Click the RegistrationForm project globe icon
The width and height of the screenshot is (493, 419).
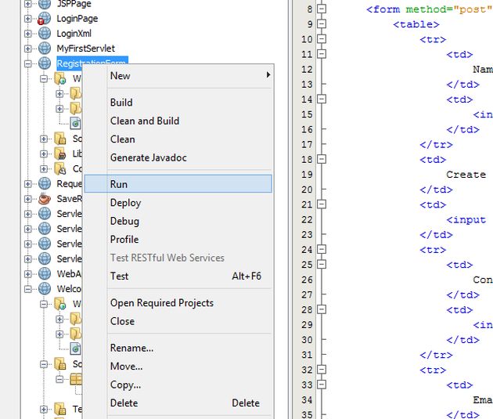coord(45,63)
